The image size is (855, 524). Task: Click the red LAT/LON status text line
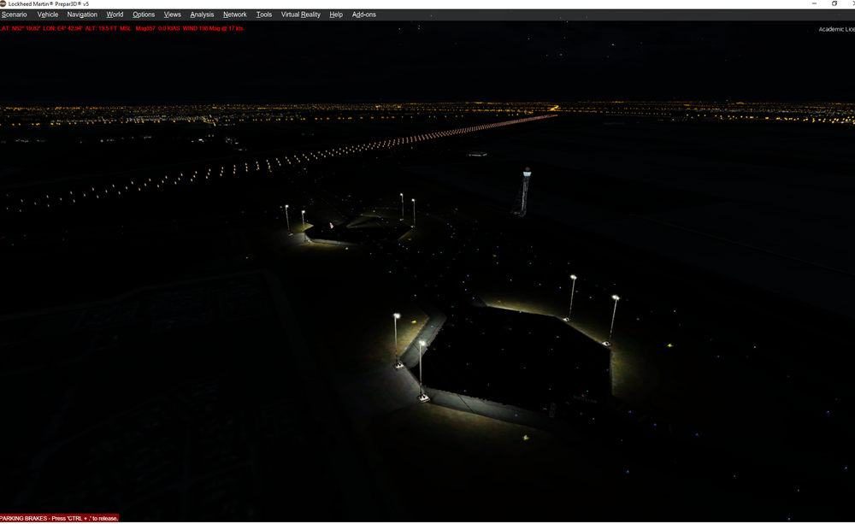(122, 28)
